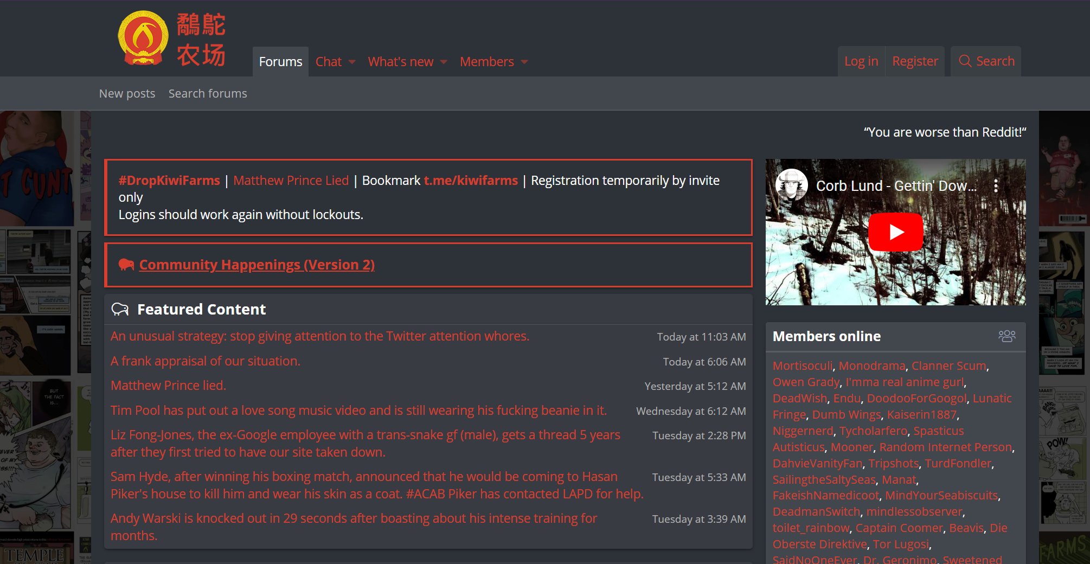Image resolution: width=1090 pixels, height=564 pixels.
Task: Open 'A frank appraisal of our situation'
Action: (206, 361)
